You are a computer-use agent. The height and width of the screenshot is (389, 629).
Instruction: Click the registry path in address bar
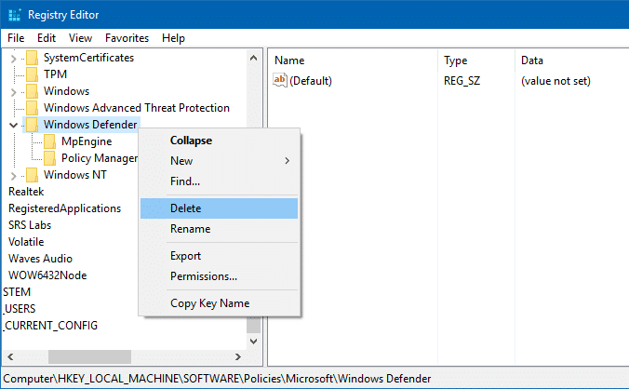217,379
